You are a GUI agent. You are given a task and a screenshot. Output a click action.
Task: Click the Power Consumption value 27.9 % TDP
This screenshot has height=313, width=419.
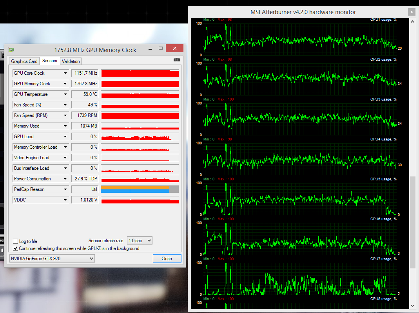click(85, 179)
